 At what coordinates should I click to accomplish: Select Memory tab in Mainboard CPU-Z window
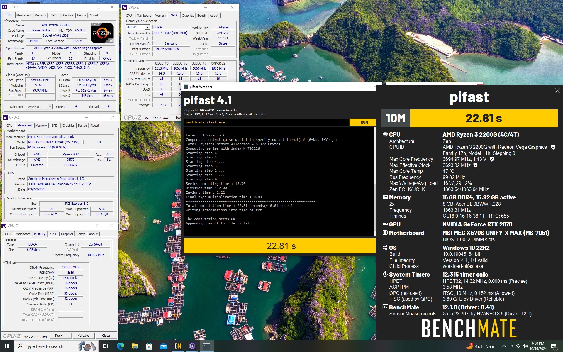click(x=41, y=126)
